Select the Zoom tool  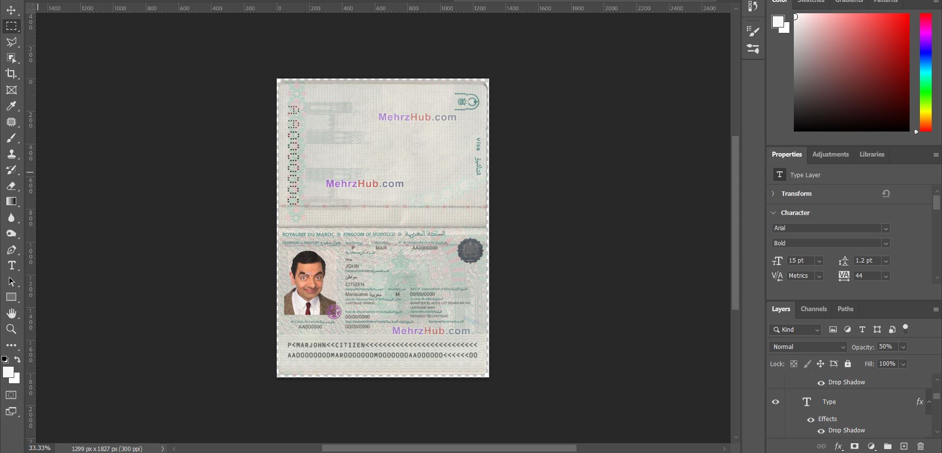coord(11,329)
